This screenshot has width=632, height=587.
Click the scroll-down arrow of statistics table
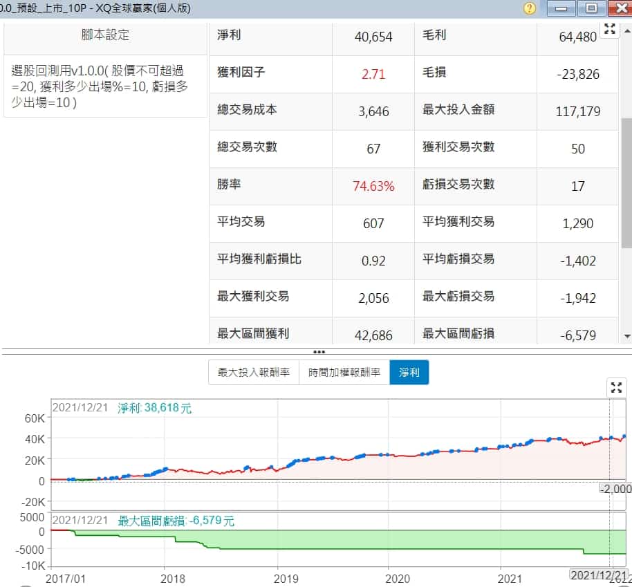626,336
